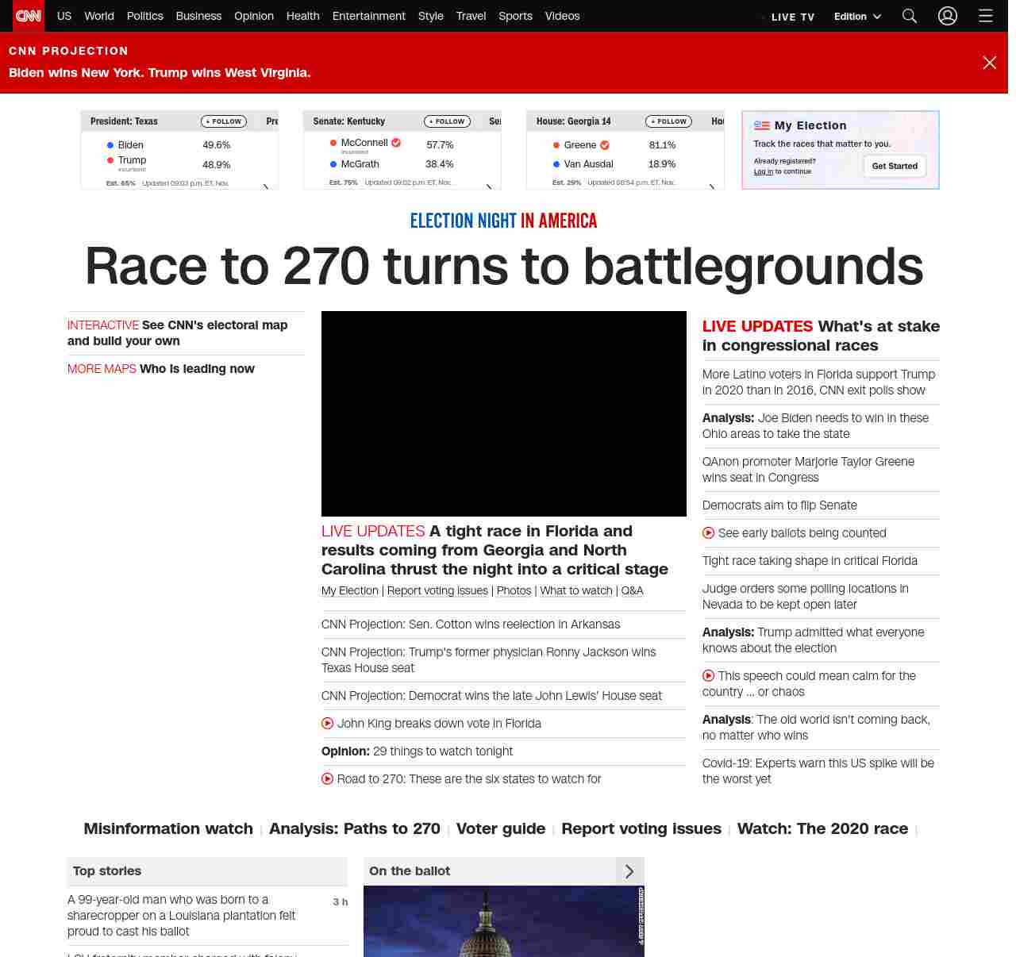Follow the House: Georgia 14 race

coord(668,121)
